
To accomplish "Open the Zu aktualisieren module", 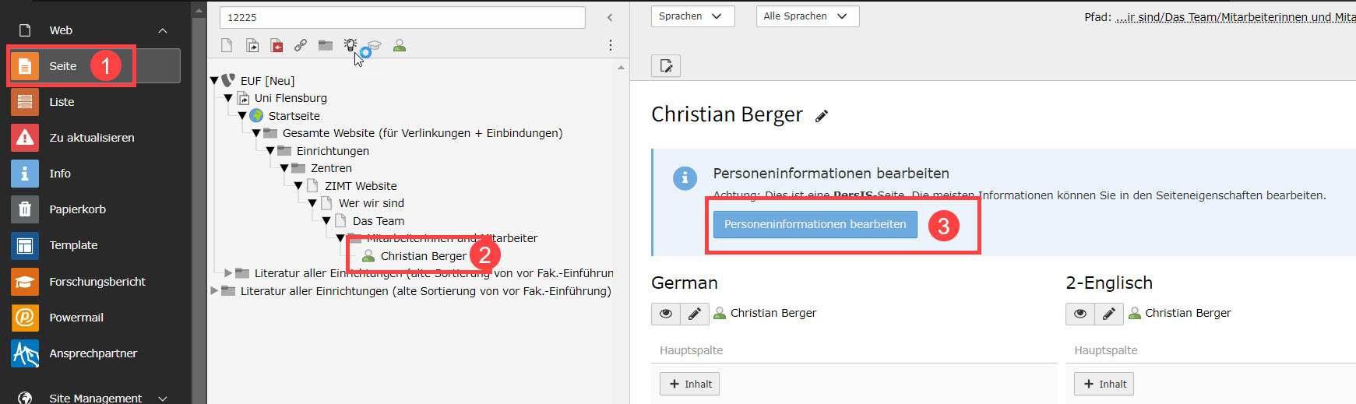I will [x=91, y=138].
